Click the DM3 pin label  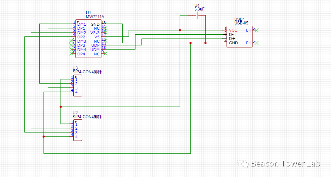click(x=81, y=41)
